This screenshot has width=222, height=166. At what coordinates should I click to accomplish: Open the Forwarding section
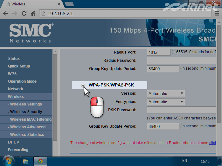point(18,150)
